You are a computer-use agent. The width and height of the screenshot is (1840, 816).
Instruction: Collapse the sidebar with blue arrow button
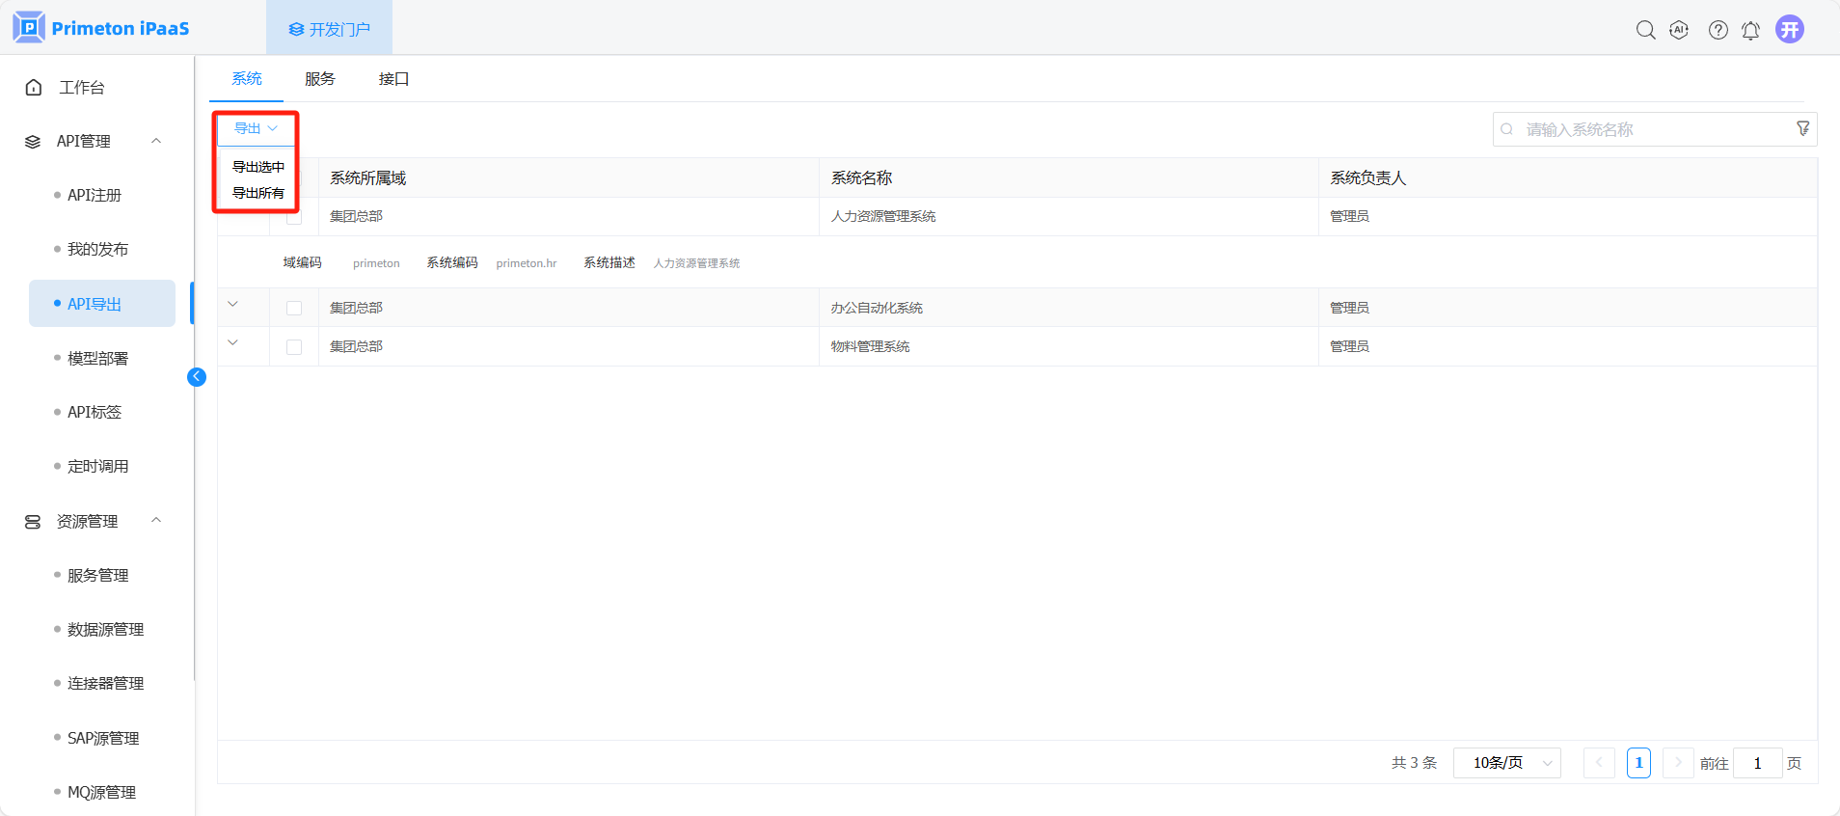click(x=197, y=377)
